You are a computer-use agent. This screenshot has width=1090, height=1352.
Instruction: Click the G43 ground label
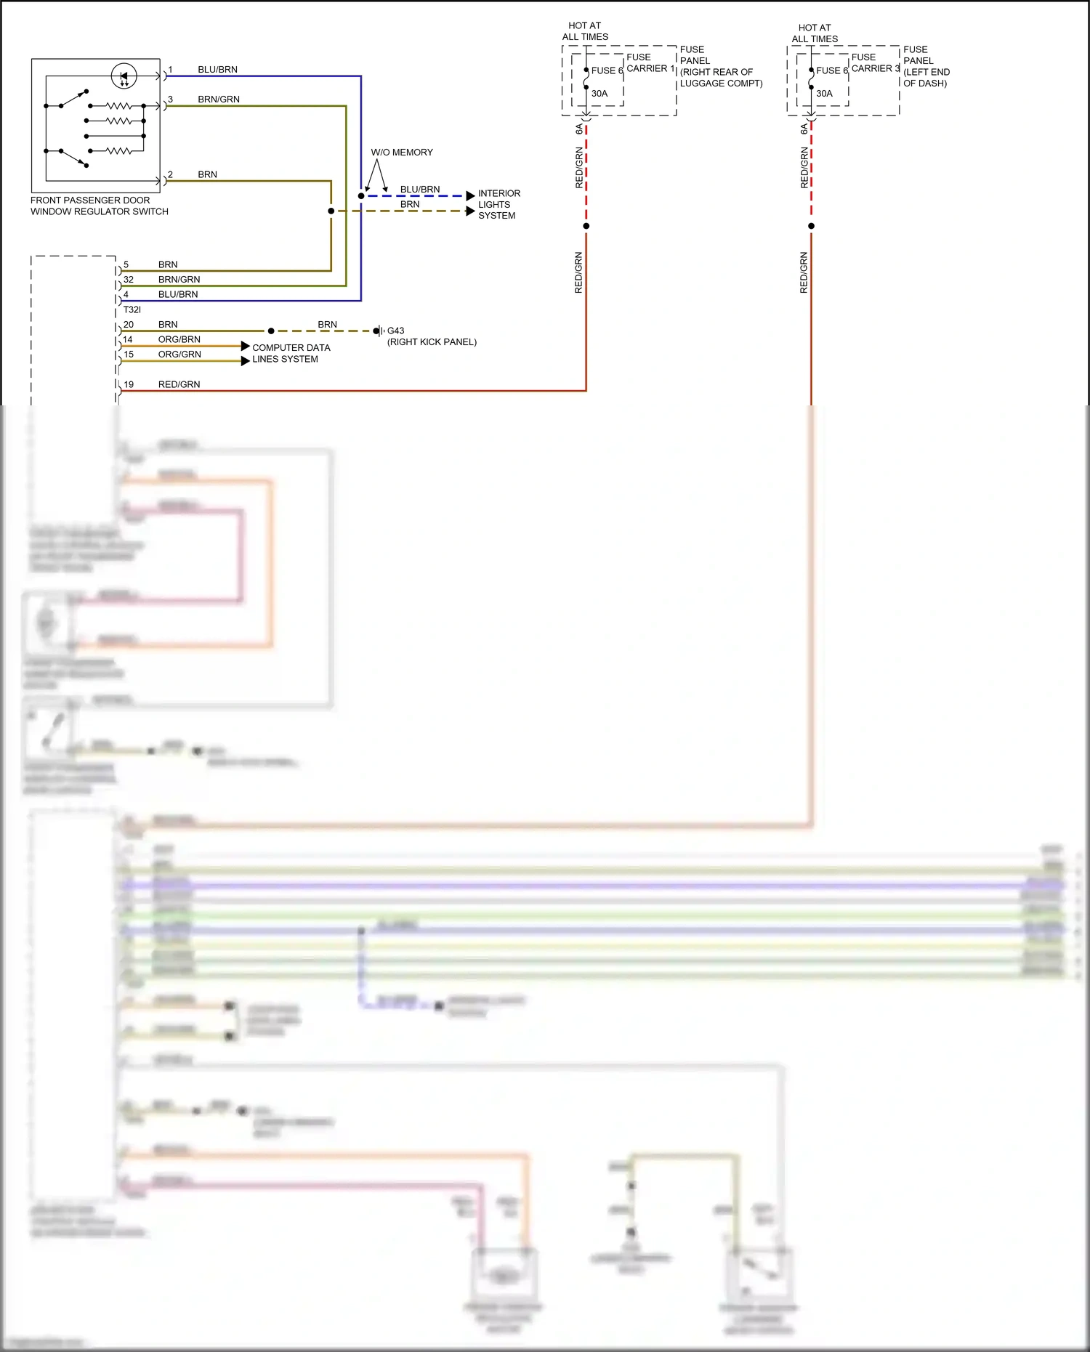point(396,331)
